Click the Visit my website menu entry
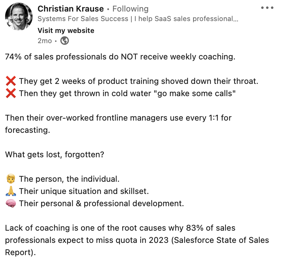The image size is (281, 267). pos(66,30)
